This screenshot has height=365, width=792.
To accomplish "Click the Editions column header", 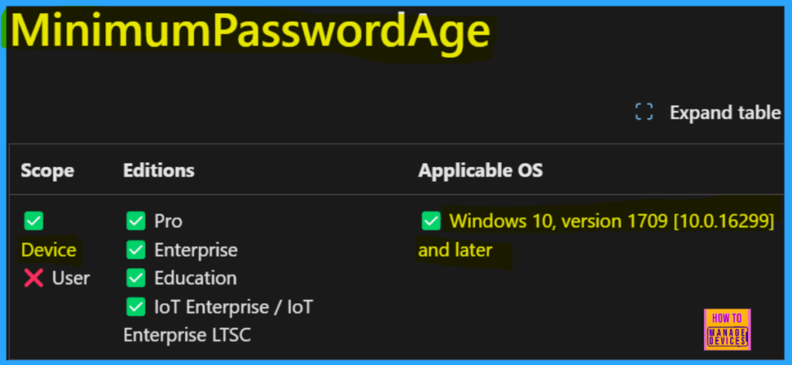I will tap(159, 170).
